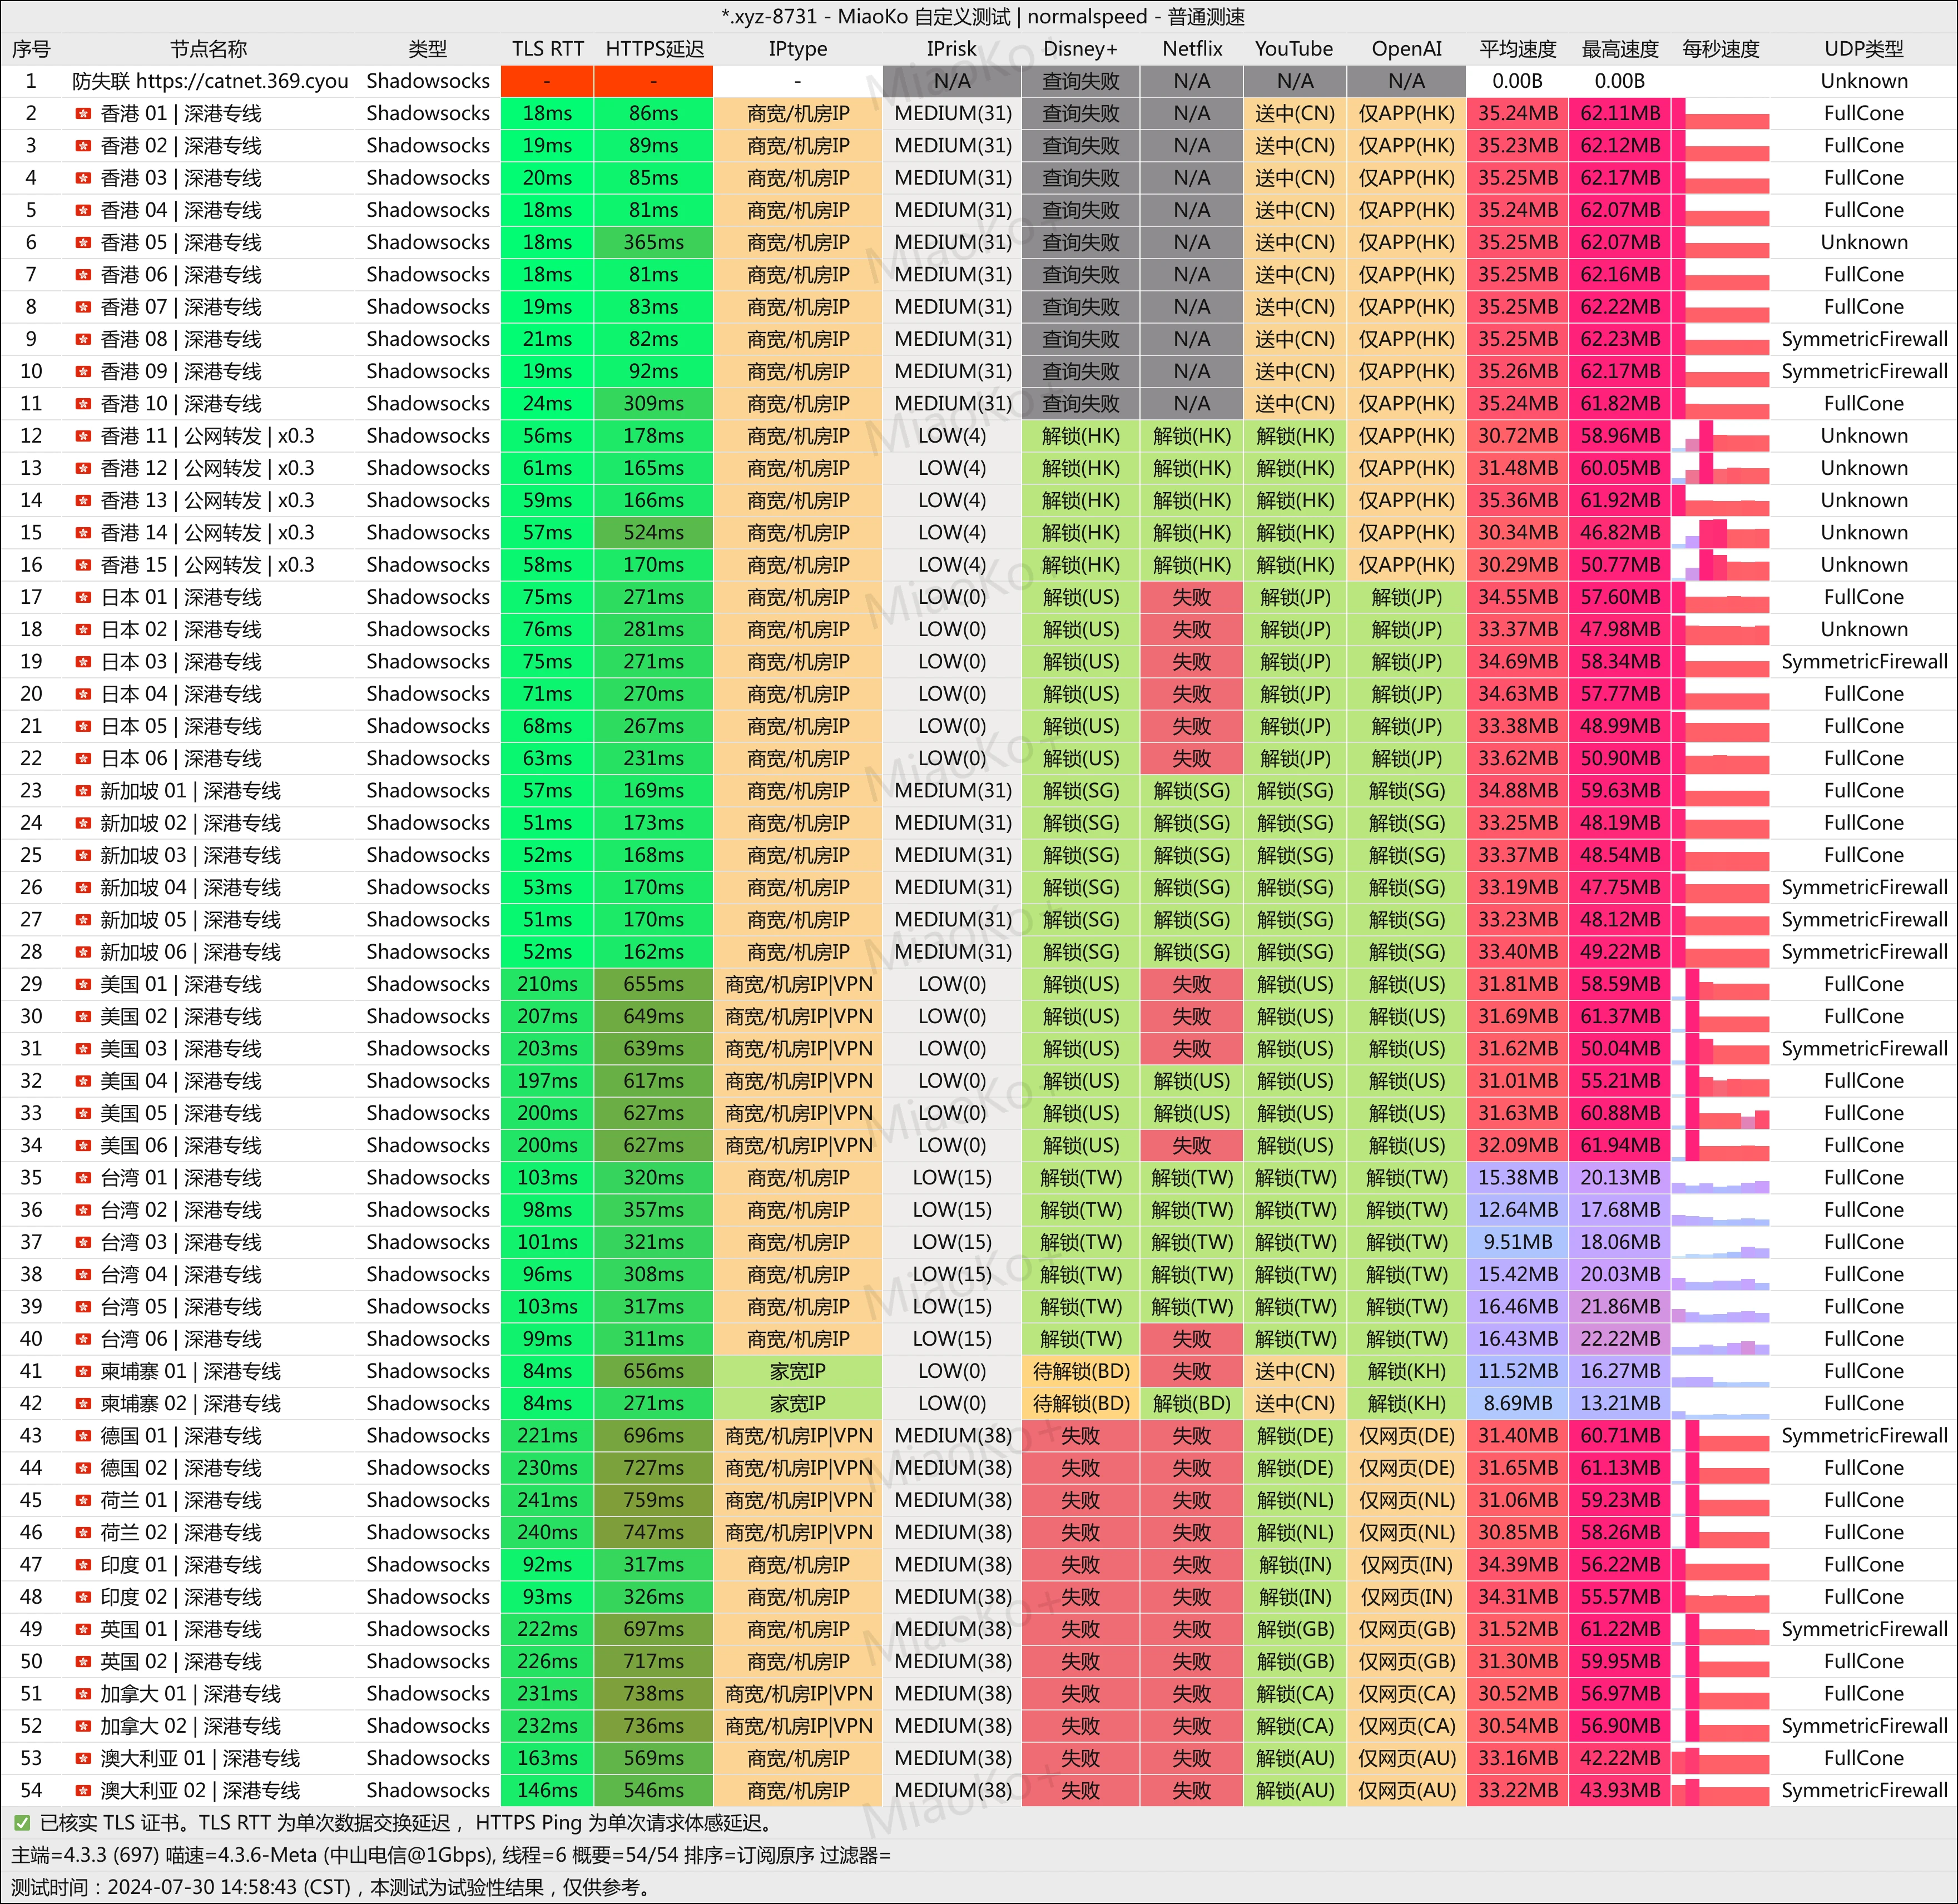
Task: Click the 香港 11 公网转发 x0.3 node name
Action: pos(207,436)
